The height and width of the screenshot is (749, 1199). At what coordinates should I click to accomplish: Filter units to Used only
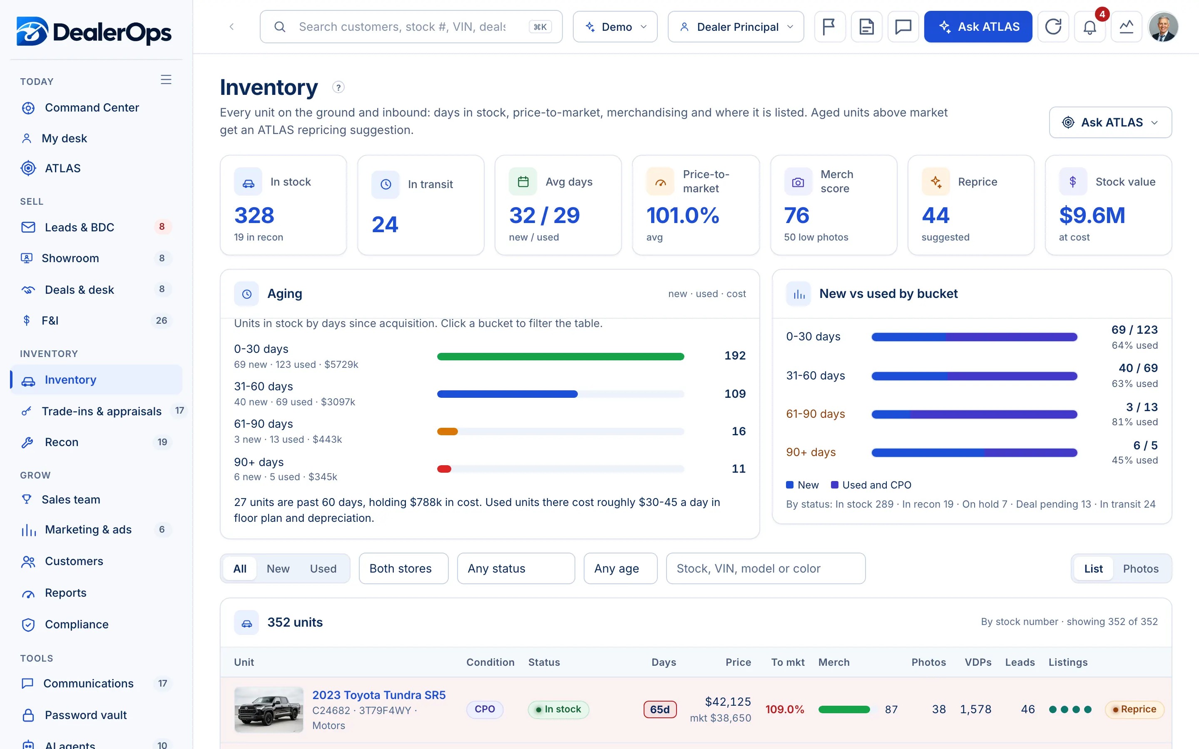point(323,569)
